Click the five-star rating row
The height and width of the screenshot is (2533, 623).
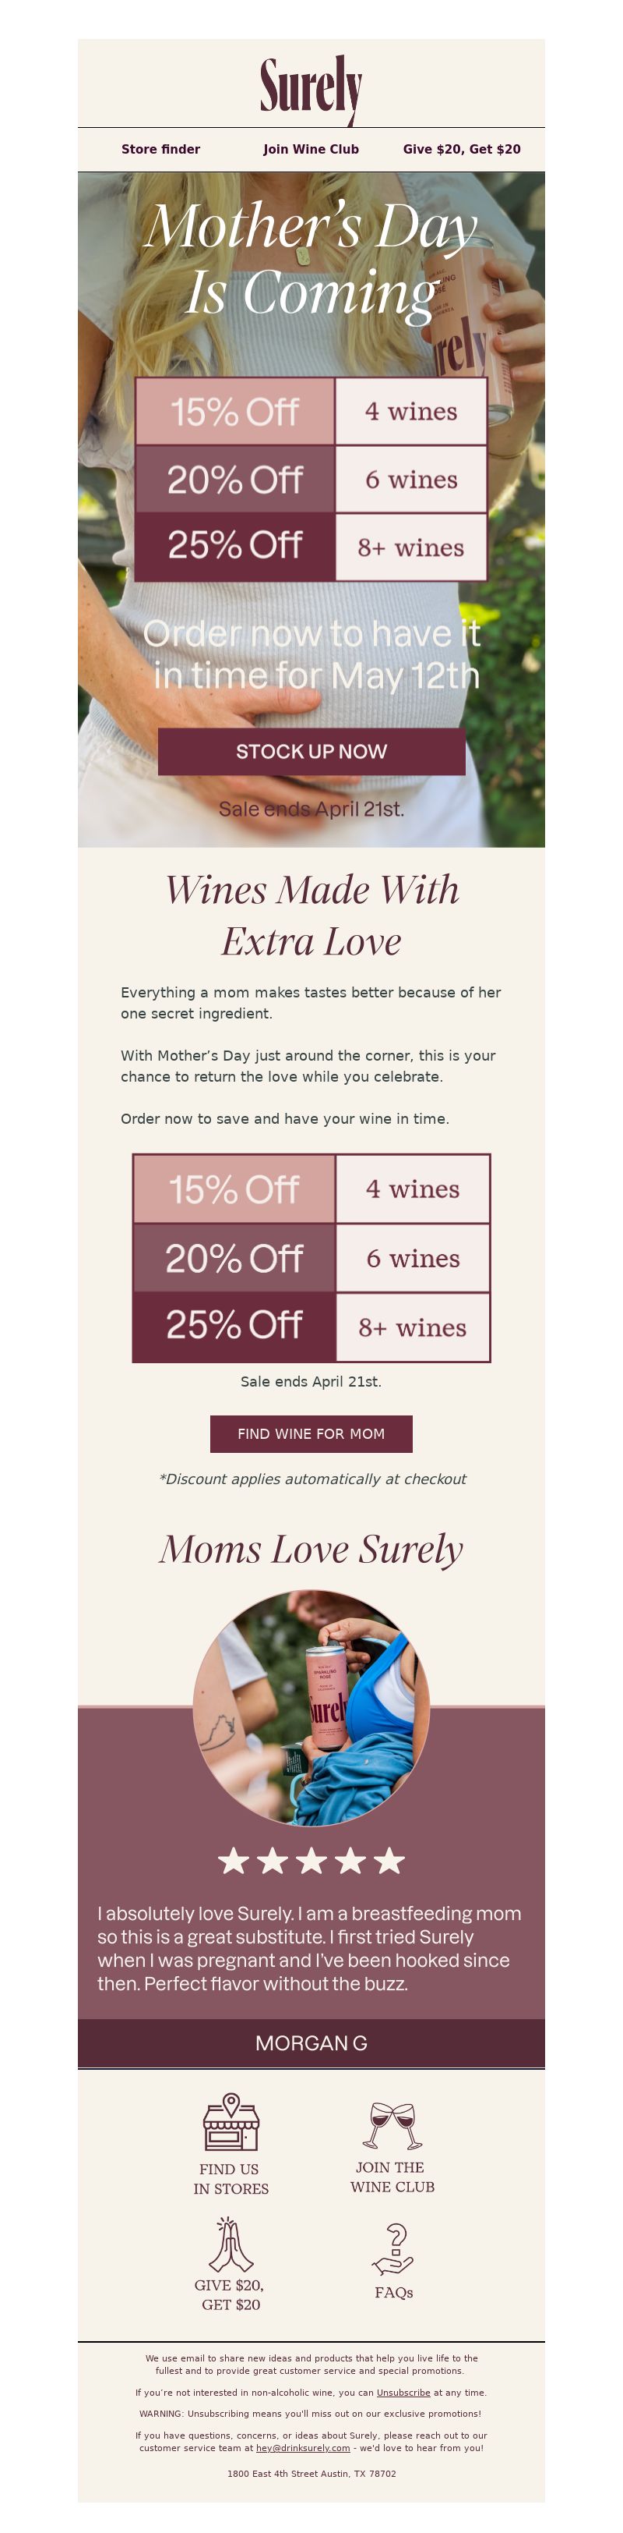(311, 1861)
